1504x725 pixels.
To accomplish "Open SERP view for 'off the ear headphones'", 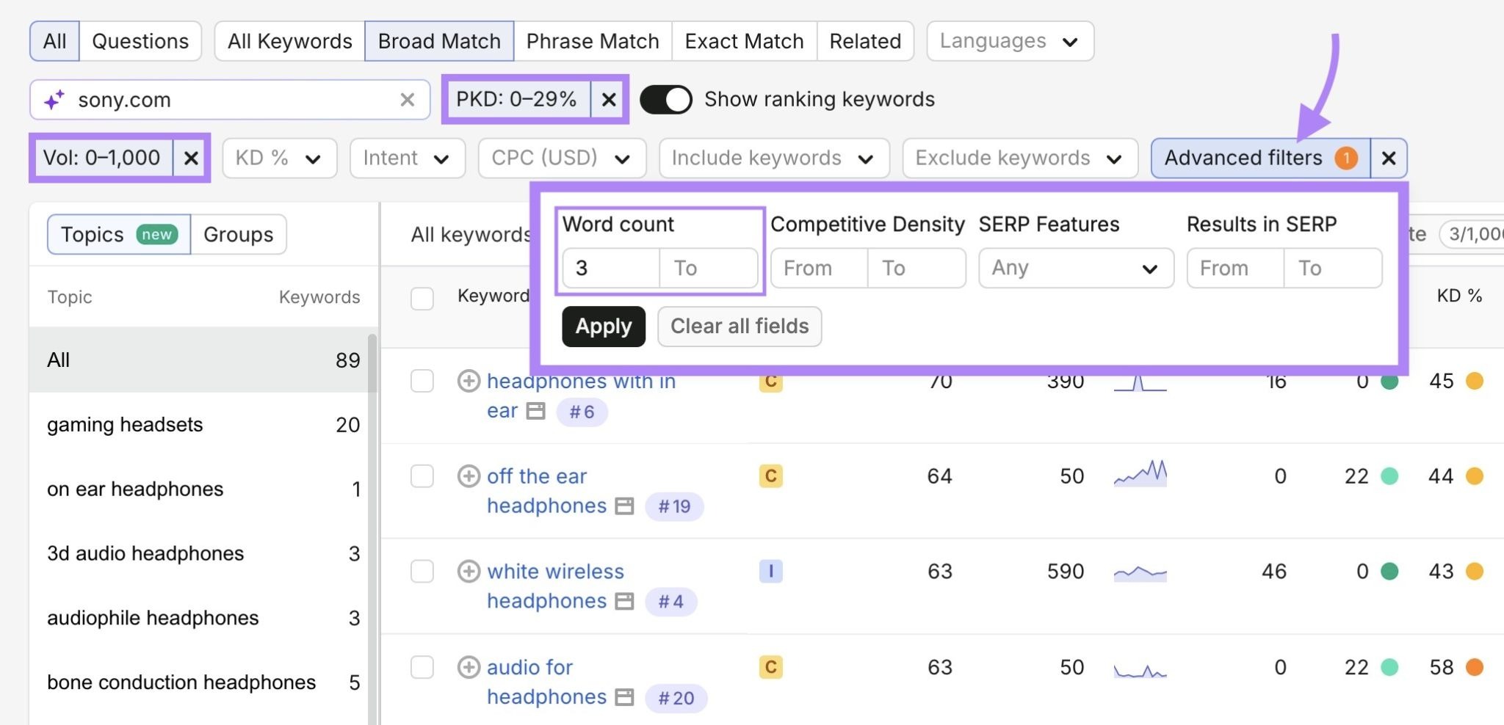I will 624,506.
